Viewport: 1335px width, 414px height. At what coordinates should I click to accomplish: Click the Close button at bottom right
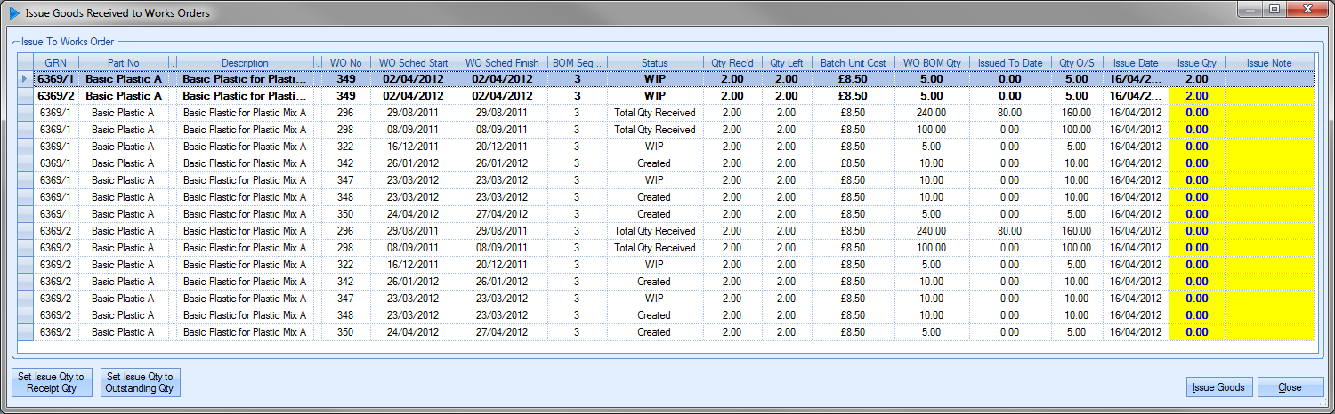(x=1289, y=387)
